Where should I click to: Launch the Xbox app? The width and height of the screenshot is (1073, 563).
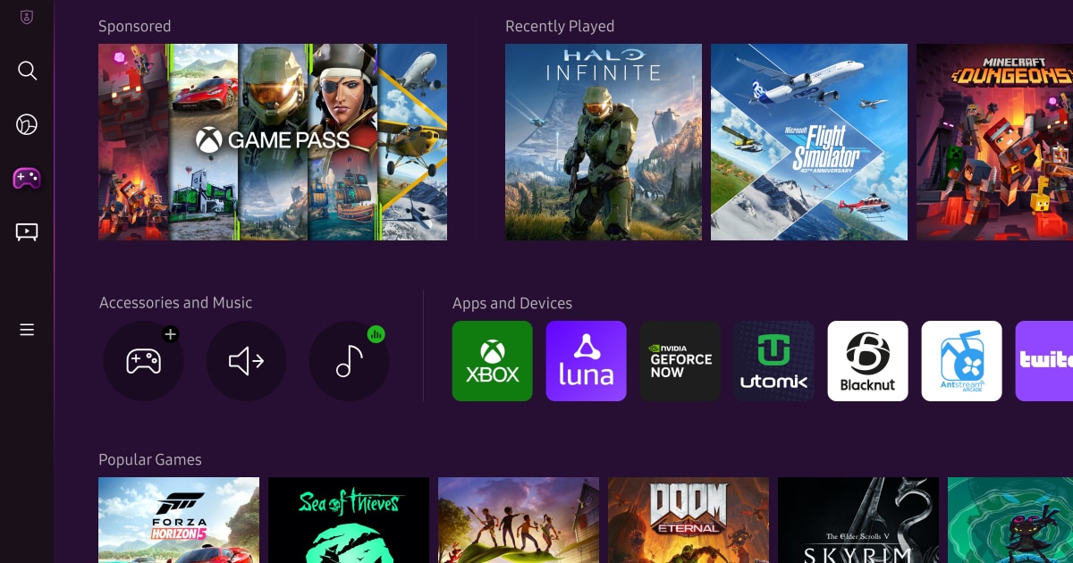(x=492, y=361)
